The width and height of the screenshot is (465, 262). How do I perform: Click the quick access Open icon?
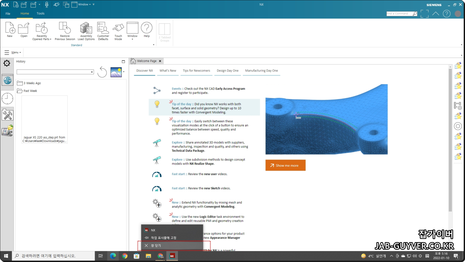click(x=24, y=4)
